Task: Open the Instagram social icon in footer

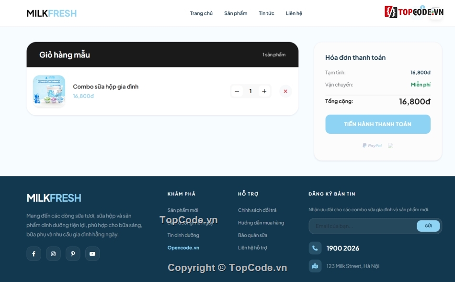Action: [53, 254]
